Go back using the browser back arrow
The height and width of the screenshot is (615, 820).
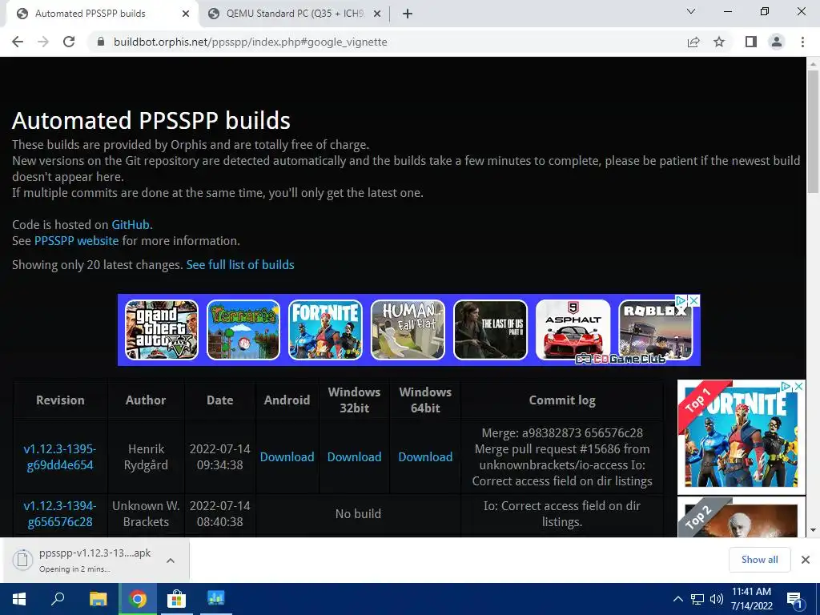click(18, 42)
